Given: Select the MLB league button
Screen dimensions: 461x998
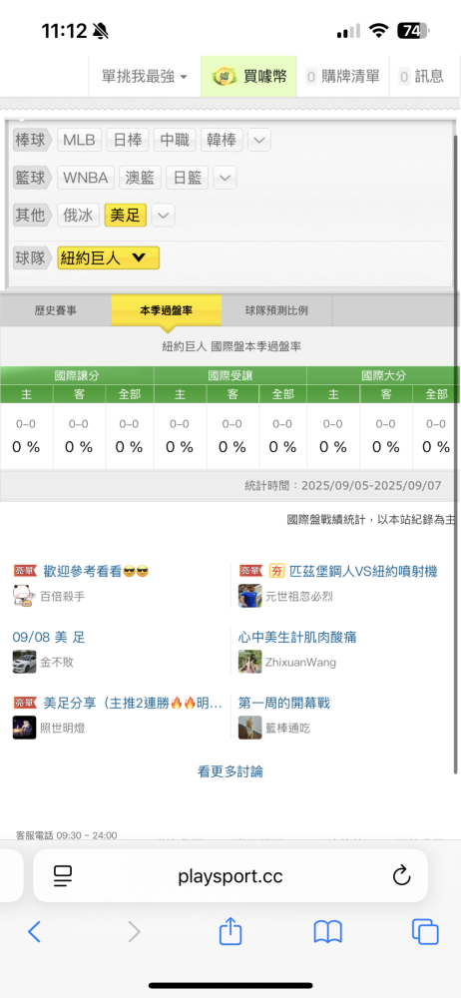Looking at the screenshot, I should [x=79, y=140].
